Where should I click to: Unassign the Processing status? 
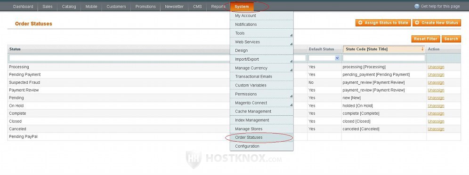tap(436, 67)
